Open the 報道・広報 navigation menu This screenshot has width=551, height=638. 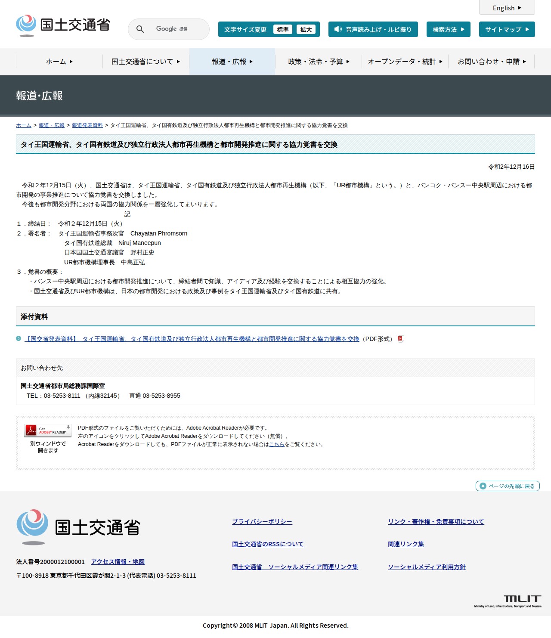click(232, 62)
